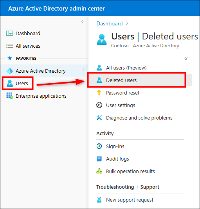Click the New support request person icon
Viewport: 200px width, 209px height.
[99, 200]
